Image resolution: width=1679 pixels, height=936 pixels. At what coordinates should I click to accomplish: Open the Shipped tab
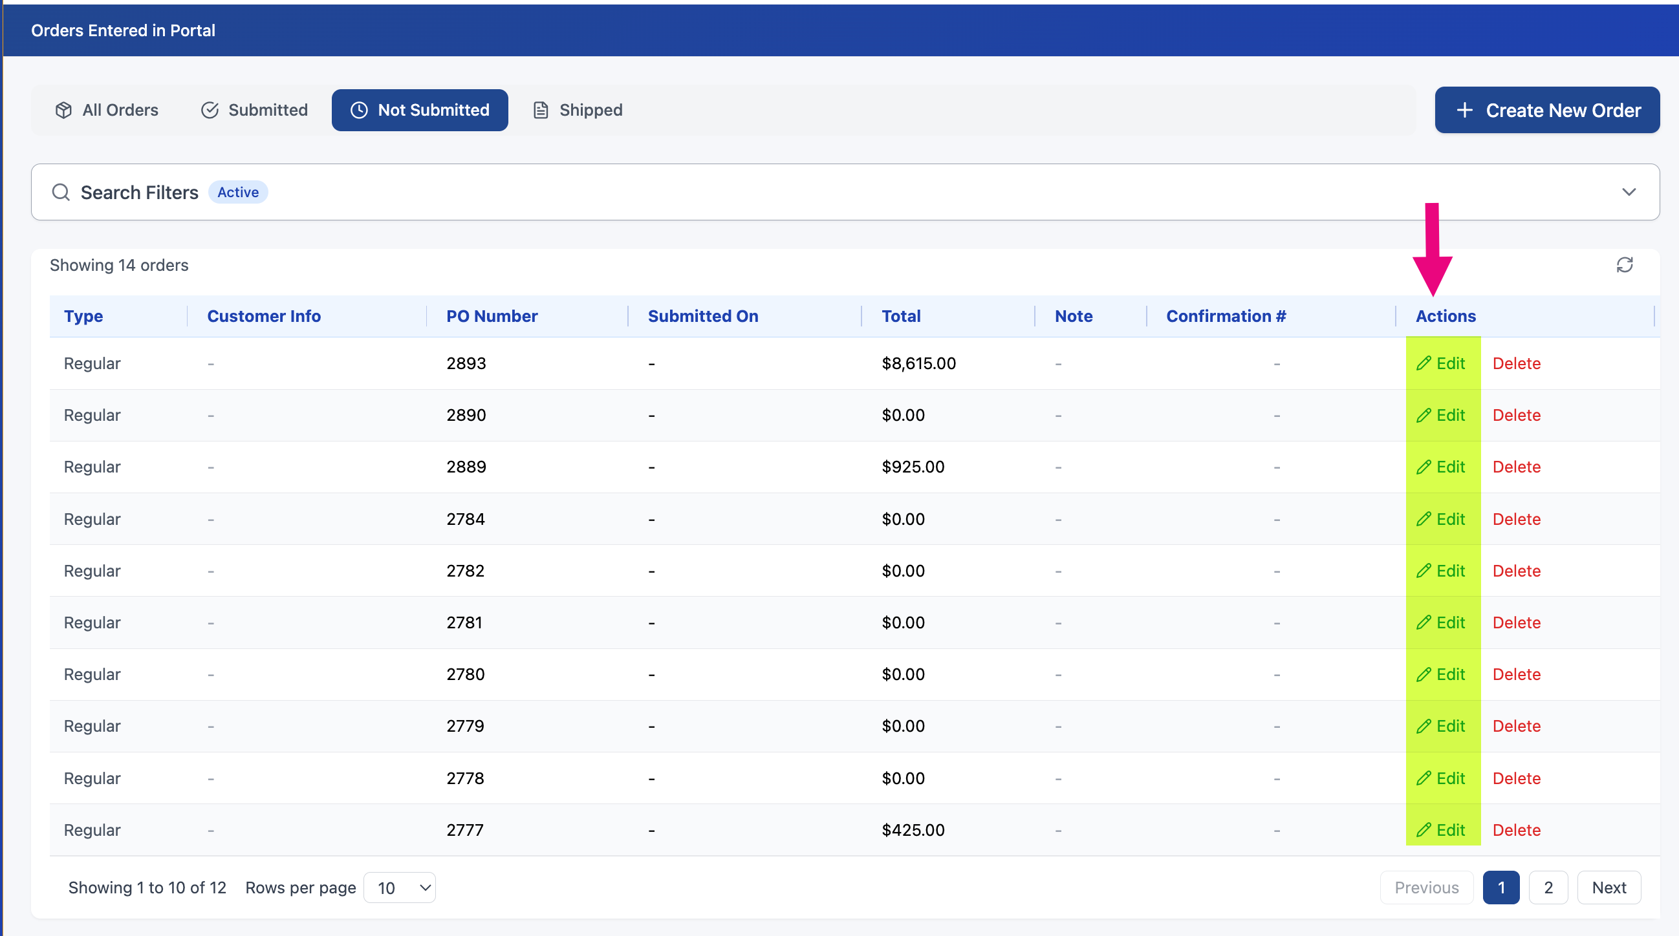coord(578,110)
